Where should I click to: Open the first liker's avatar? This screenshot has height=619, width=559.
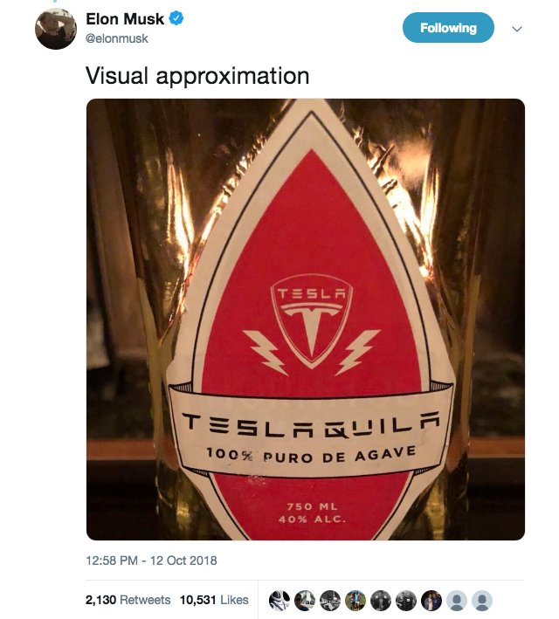pos(279,601)
